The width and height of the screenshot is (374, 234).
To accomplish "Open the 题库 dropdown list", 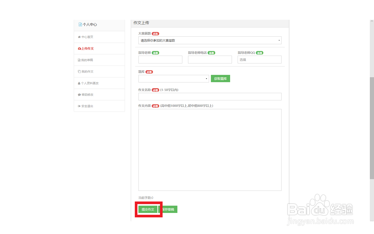I will pos(173,79).
